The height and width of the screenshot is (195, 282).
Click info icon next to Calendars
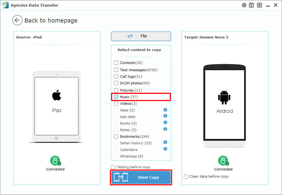165,149
